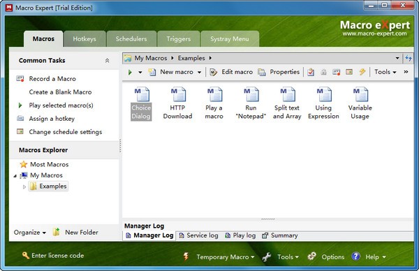Click the refresh icon beside the address bar
The image size is (419, 271).
[408, 58]
